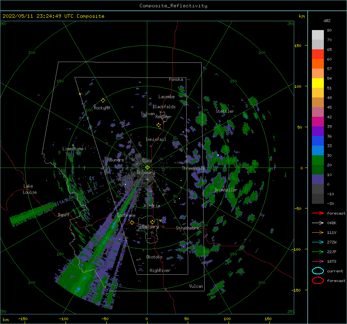347x324 pixels.
Task: Click the magenta 18TS arrow icon
Action: click(x=318, y=262)
